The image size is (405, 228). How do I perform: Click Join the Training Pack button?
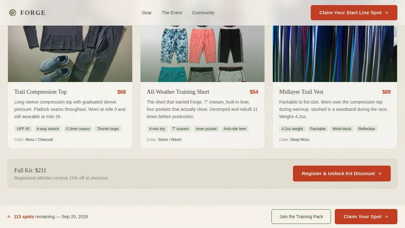(301, 217)
